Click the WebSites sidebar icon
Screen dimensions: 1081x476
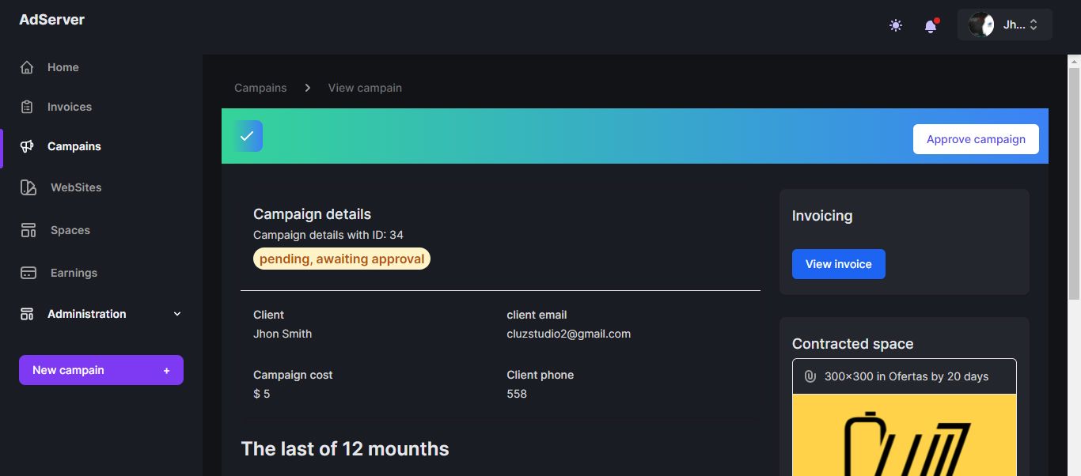pyautogui.click(x=28, y=187)
